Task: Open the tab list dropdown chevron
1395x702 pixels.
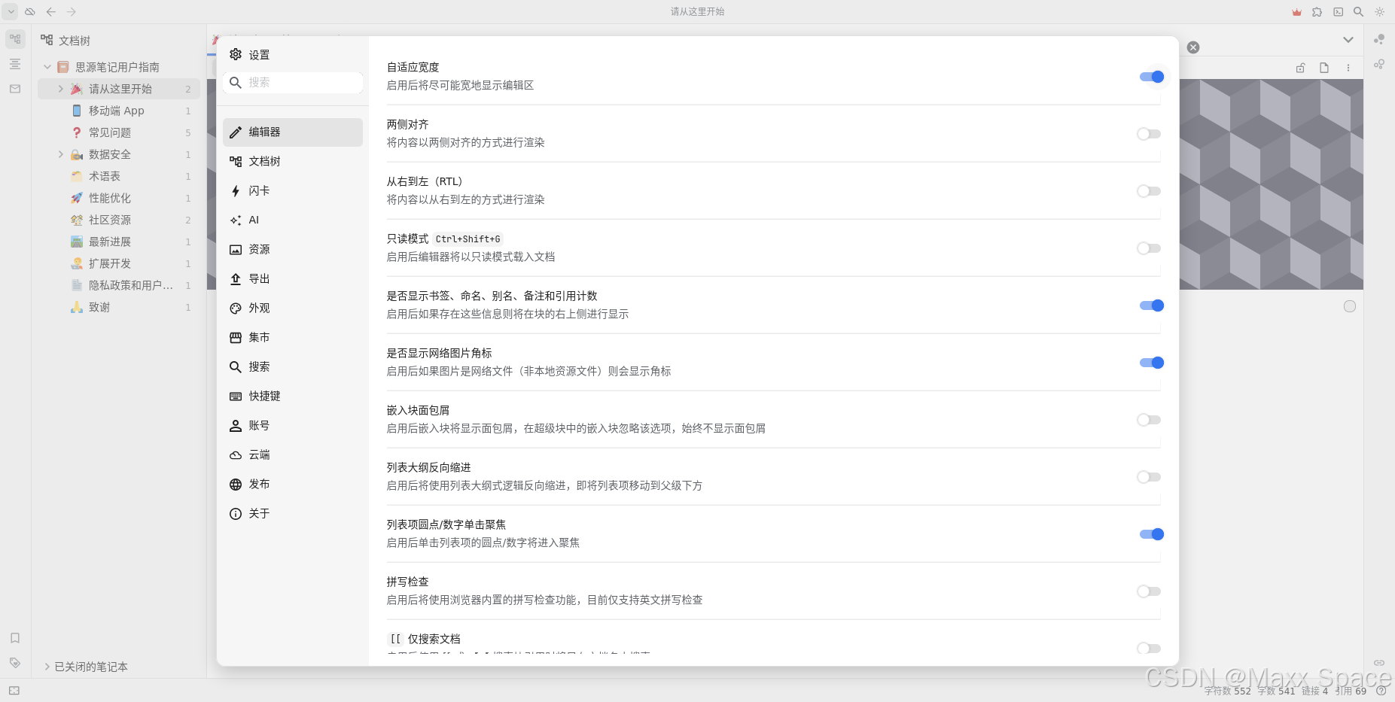Action: [1348, 40]
